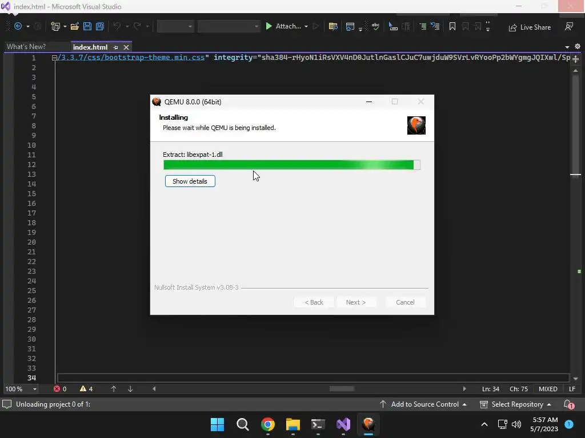
Task: Open the Windows Start menu
Action: [218, 424]
